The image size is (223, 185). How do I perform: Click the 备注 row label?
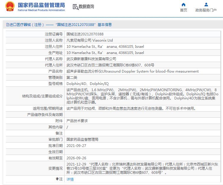click(x=59, y=133)
